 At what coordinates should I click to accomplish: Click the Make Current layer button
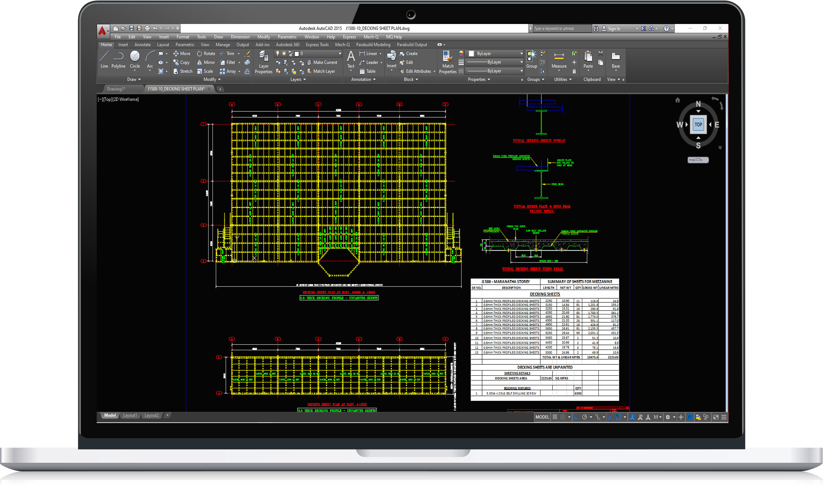pyautogui.click(x=322, y=62)
